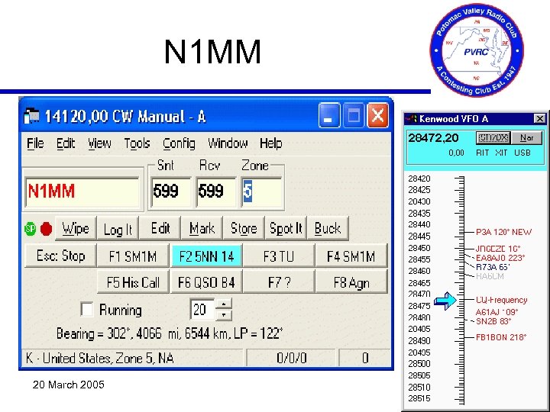Click the F5 His Call button
This screenshot has width=550, height=412.
tap(133, 282)
